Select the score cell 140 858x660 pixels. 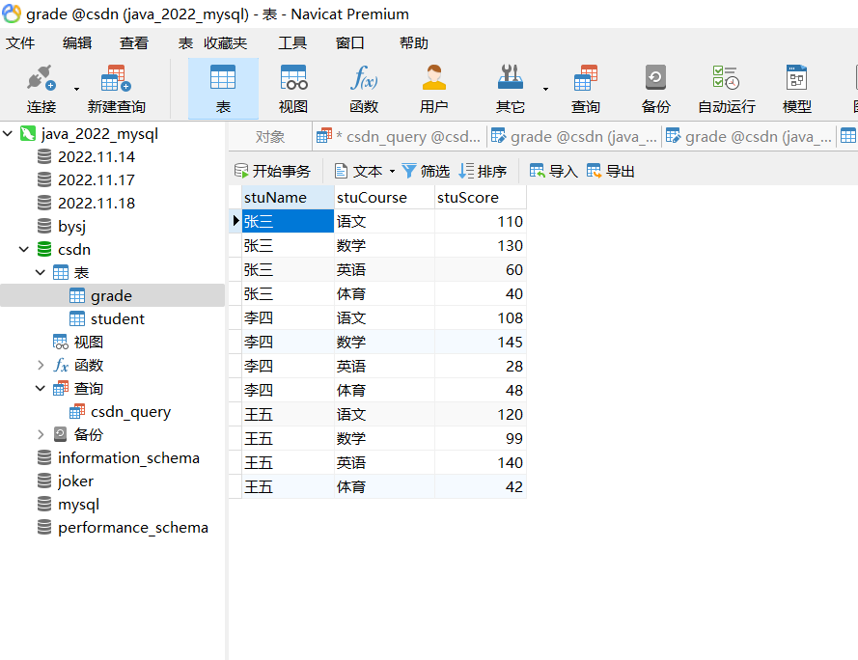click(x=481, y=462)
